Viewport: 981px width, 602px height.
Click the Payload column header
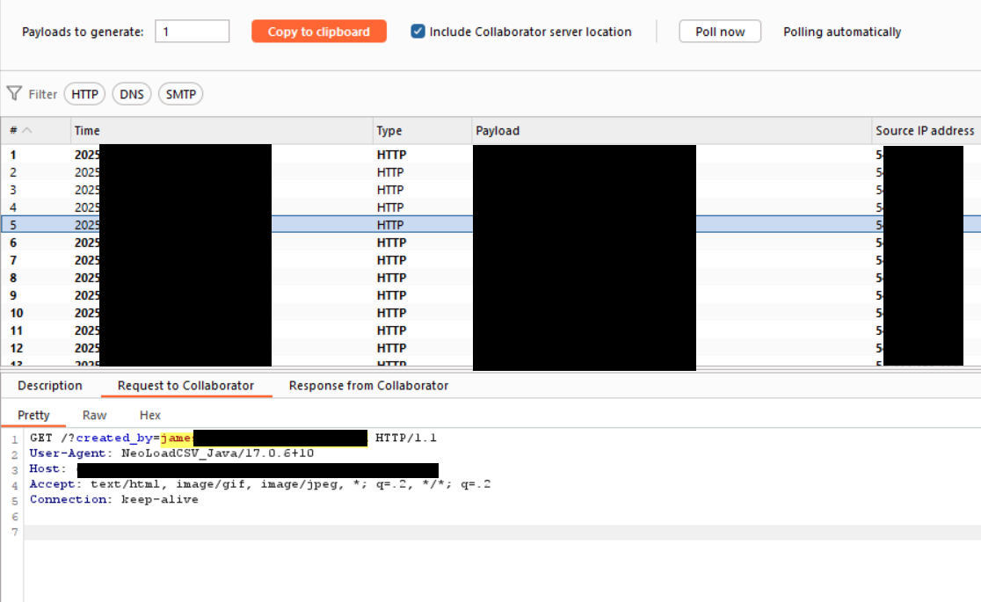pos(671,130)
